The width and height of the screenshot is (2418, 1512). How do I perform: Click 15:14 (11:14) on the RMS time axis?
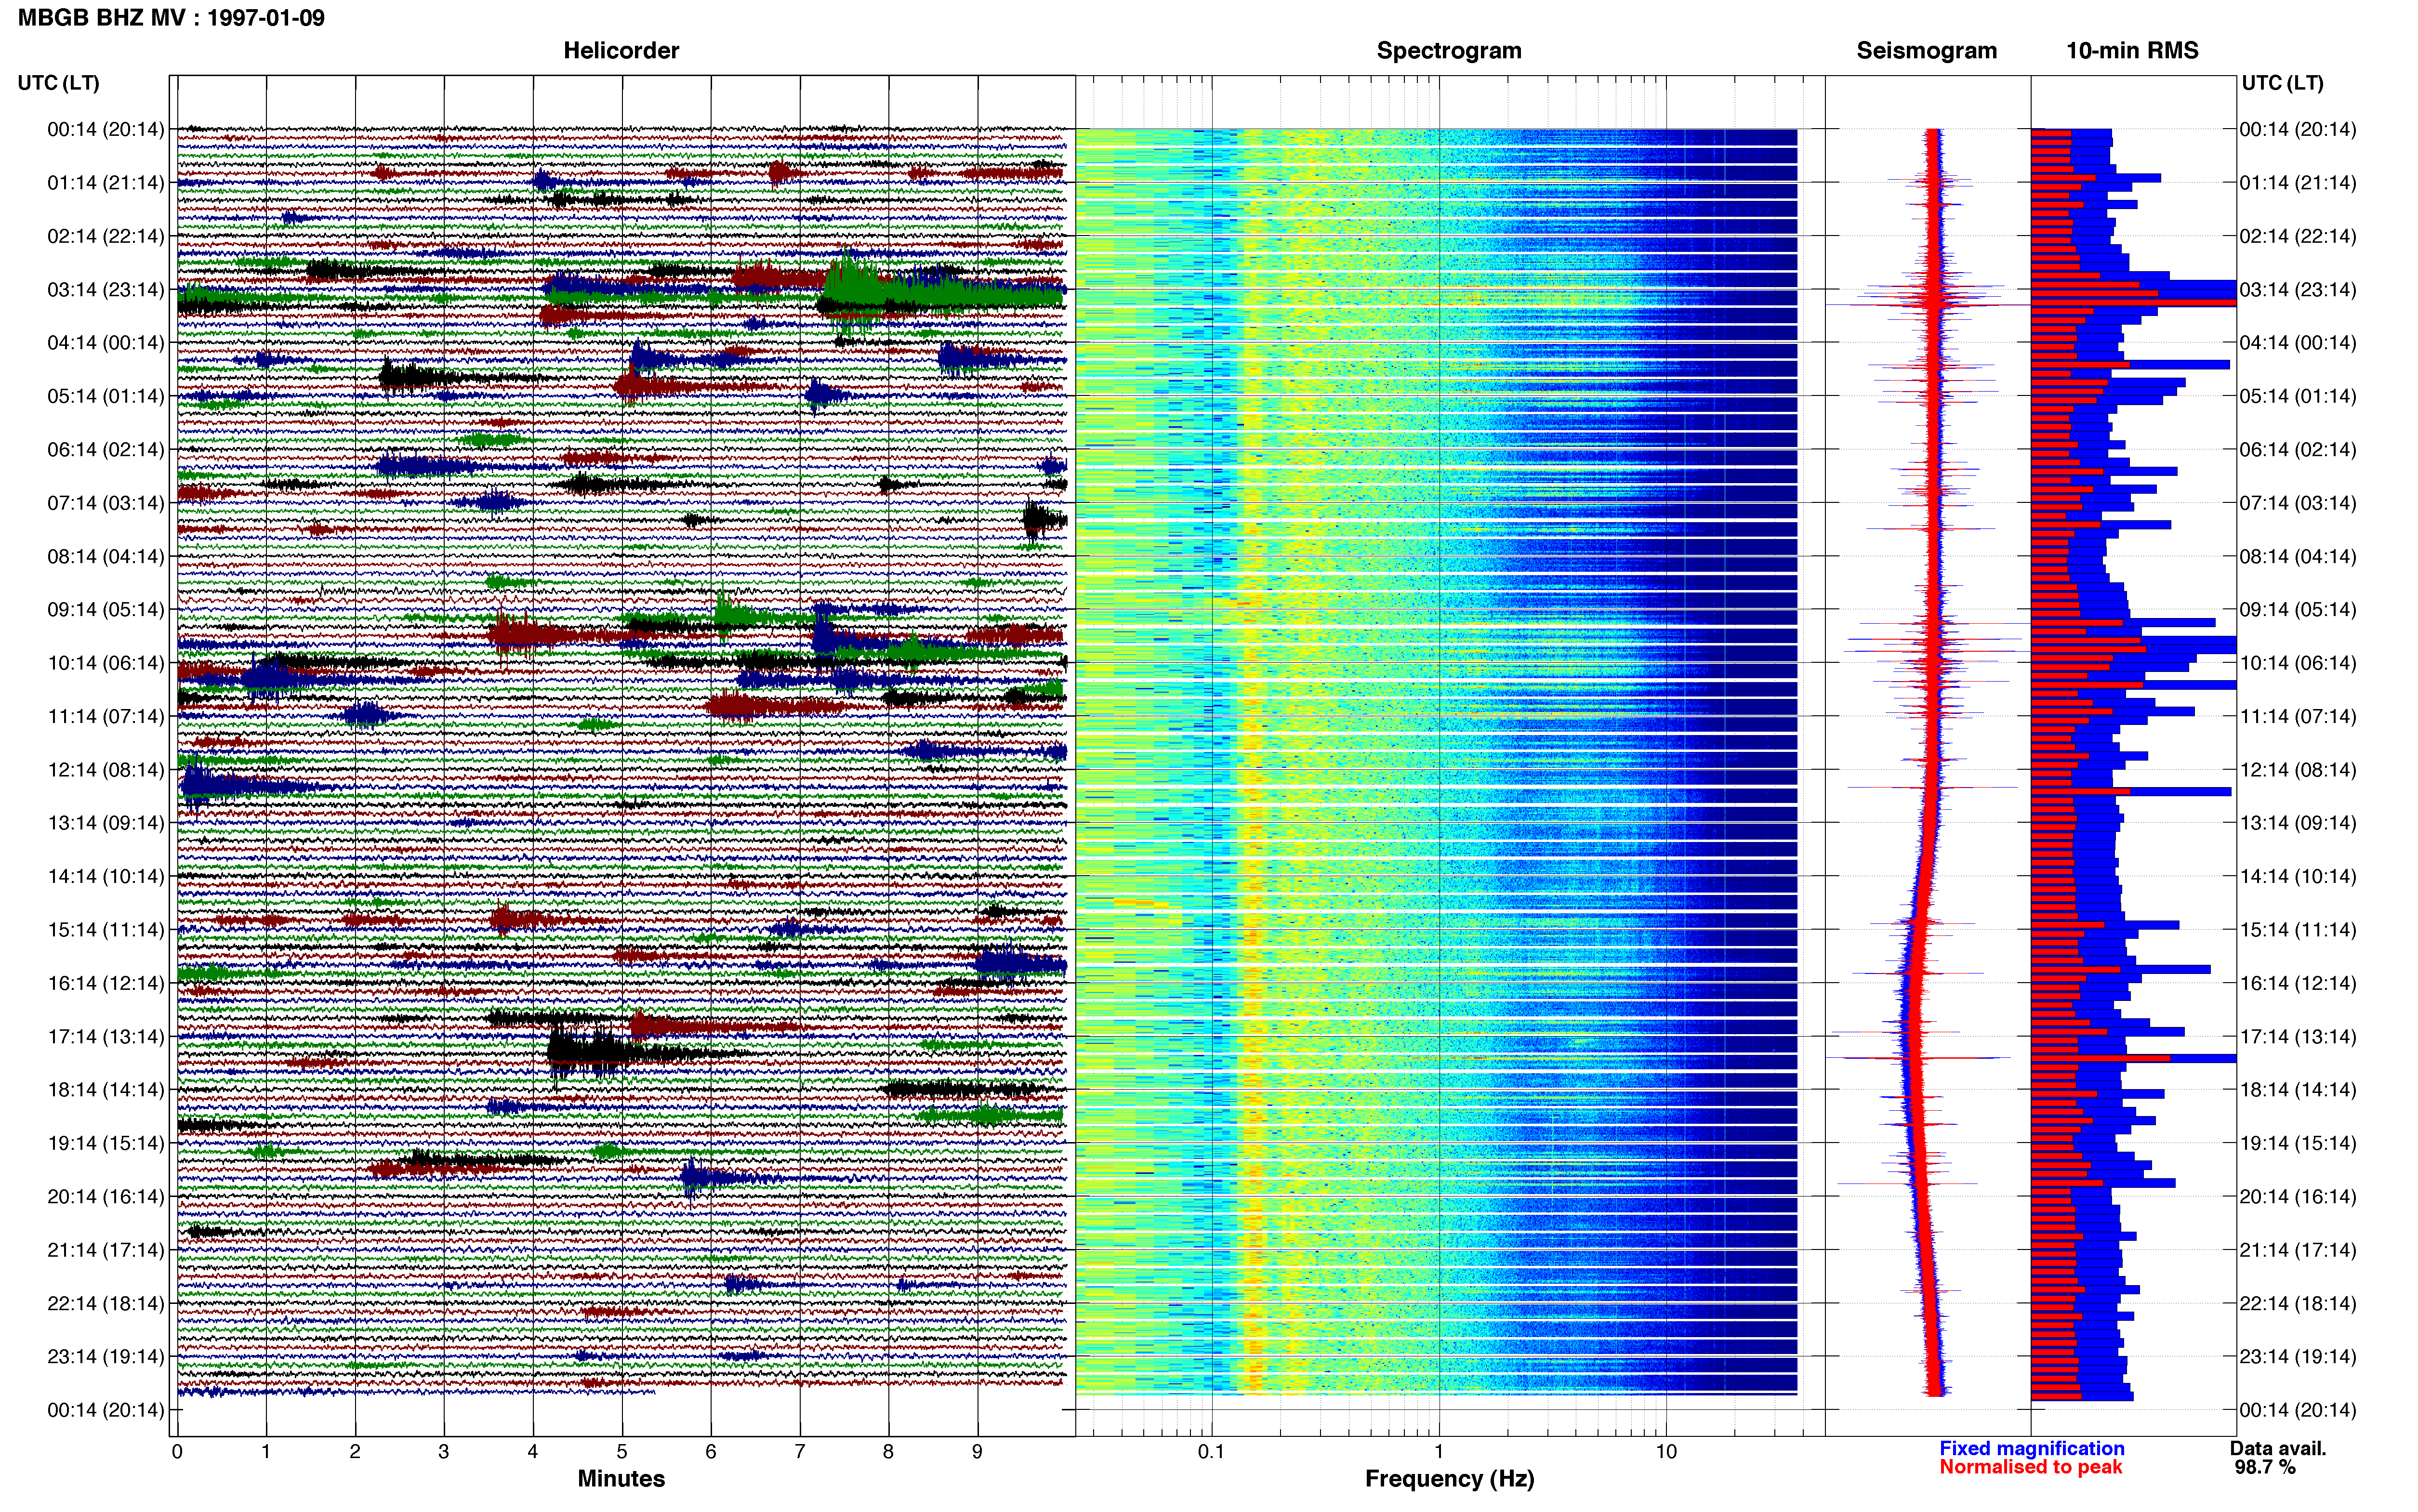2298,930
